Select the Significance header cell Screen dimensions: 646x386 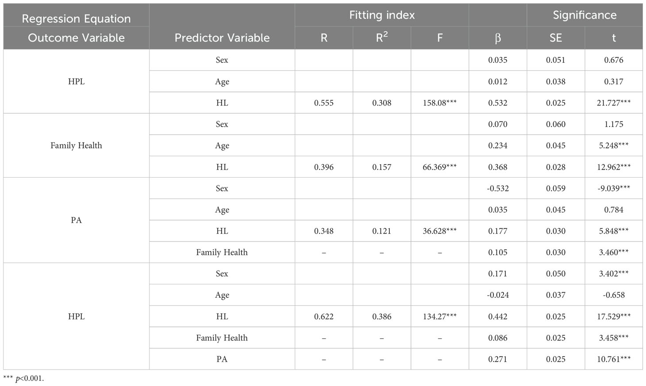tap(584, 15)
